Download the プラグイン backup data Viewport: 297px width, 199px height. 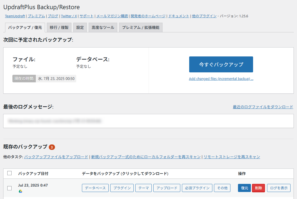pyautogui.click(x=122, y=188)
